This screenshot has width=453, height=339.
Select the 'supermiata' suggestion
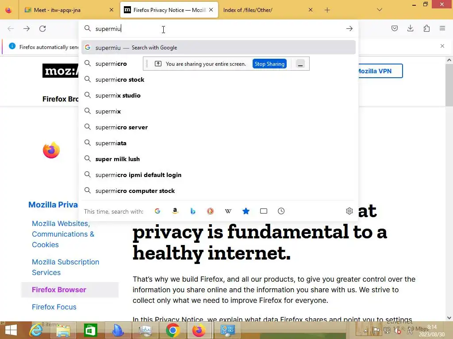(219, 143)
